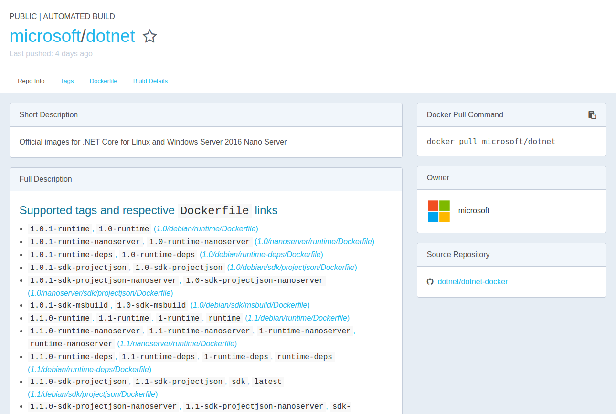
Task: Click the Short Description text about .NET Core
Action: 153,142
